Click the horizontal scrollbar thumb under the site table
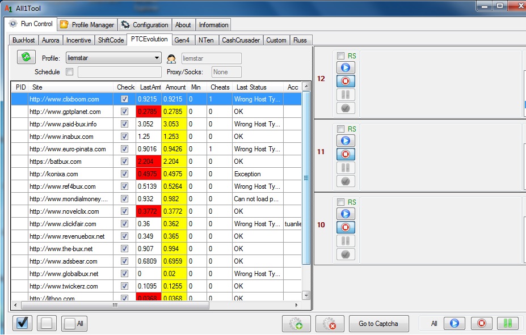Screen dimensions: 526x335 pos(115,305)
